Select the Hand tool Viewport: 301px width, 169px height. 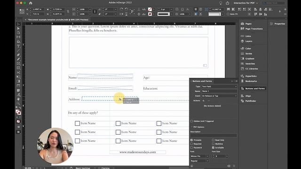[18, 99]
